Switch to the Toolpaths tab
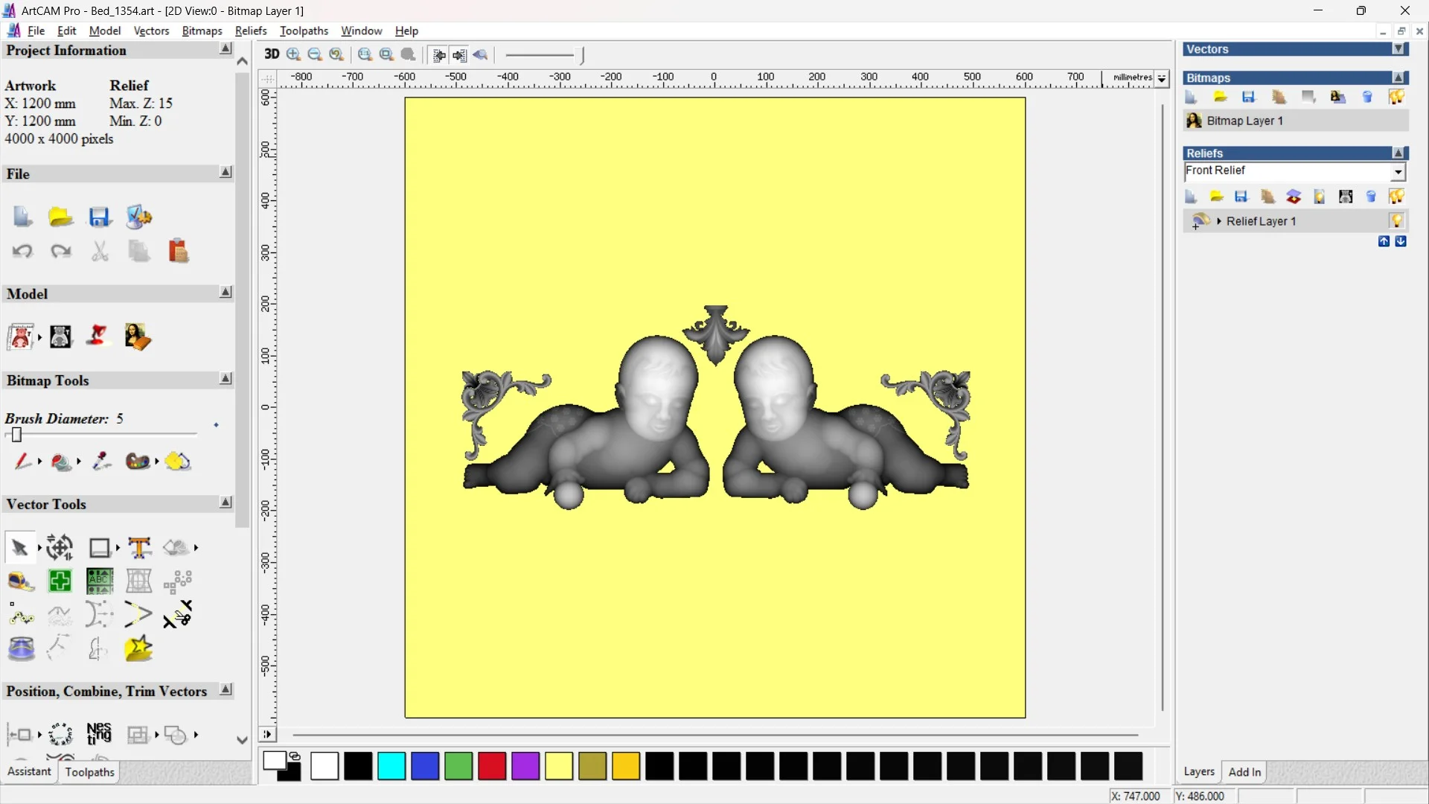 click(x=89, y=772)
